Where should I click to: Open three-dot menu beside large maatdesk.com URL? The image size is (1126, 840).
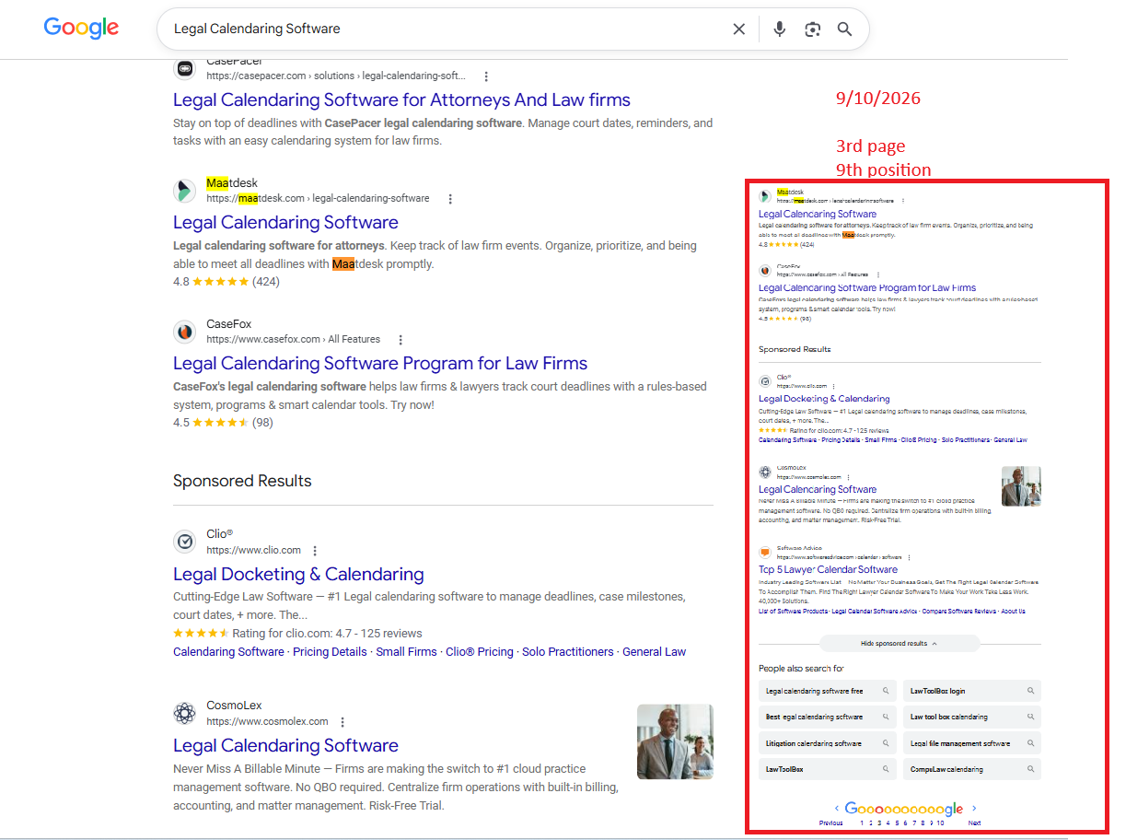pos(450,199)
